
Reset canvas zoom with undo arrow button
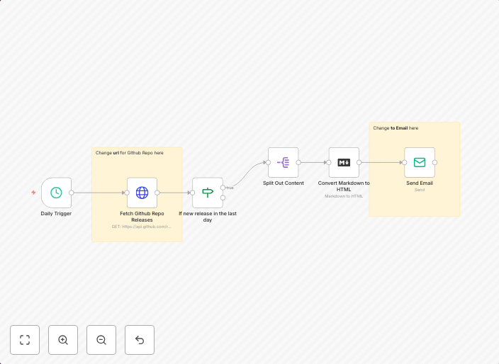[x=140, y=340]
